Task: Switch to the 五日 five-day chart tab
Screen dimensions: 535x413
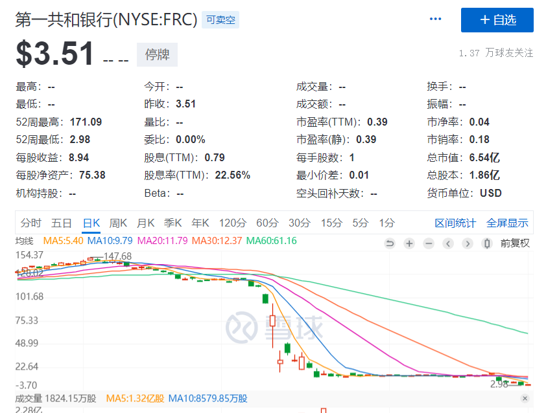Action: [x=62, y=223]
